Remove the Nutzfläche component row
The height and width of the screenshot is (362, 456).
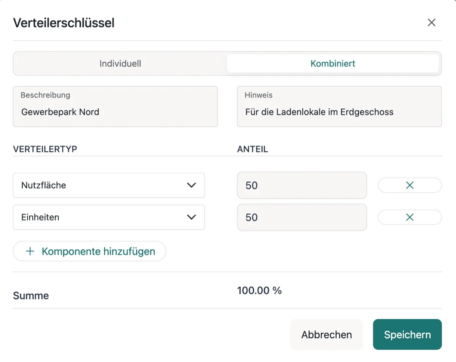(410, 185)
